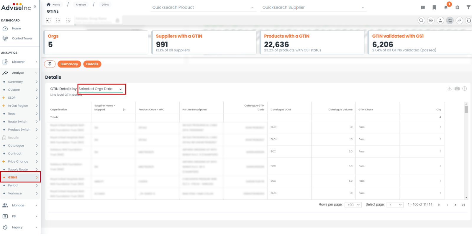
Task: Open the info icon for GTIN details
Action: pyautogui.click(x=465, y=89)
